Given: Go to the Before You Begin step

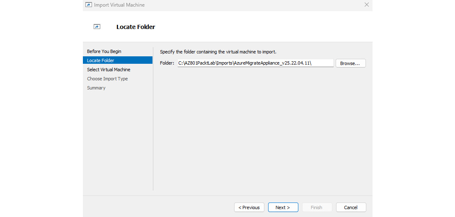Looking at the screenshot, I should tap(104, 51).
